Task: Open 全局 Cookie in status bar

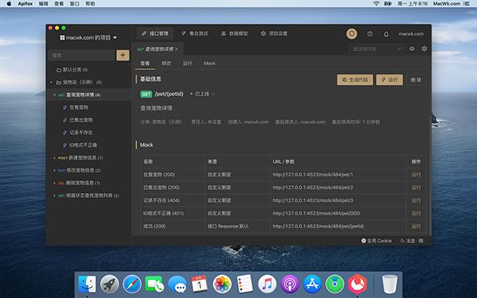Action: 376,241
